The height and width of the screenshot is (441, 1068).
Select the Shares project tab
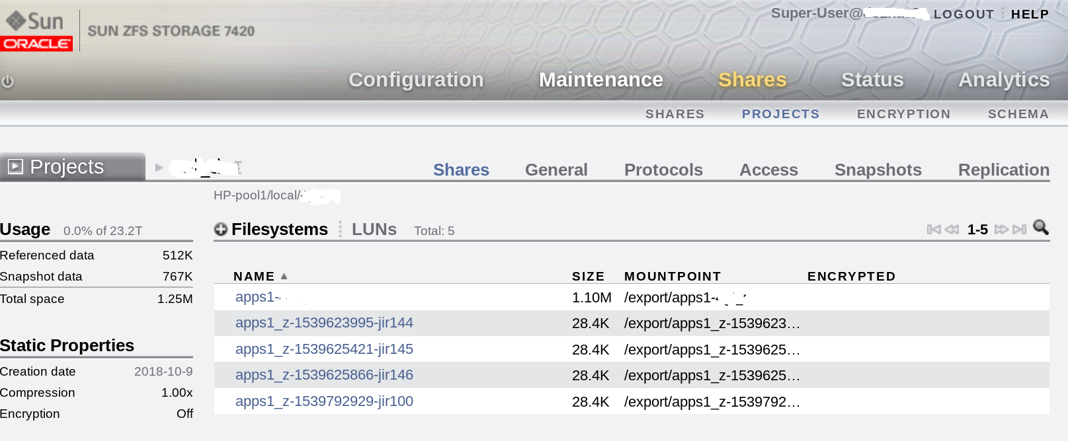(x=461, y=170)
